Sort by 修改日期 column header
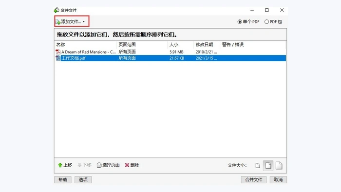The width and height of the screenshot is (341, 192). coord(204,45)
